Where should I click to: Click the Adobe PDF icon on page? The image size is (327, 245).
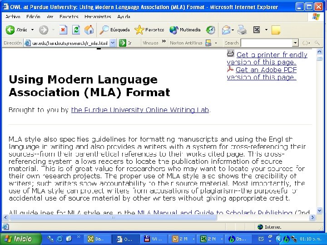[230, 69]
